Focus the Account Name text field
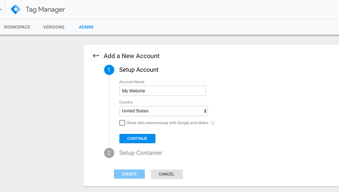This screenshot has width=339, height=192. [162, 91]
